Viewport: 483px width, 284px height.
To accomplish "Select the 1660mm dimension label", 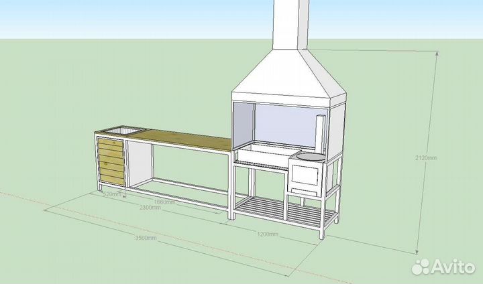I will pos(165,202).
